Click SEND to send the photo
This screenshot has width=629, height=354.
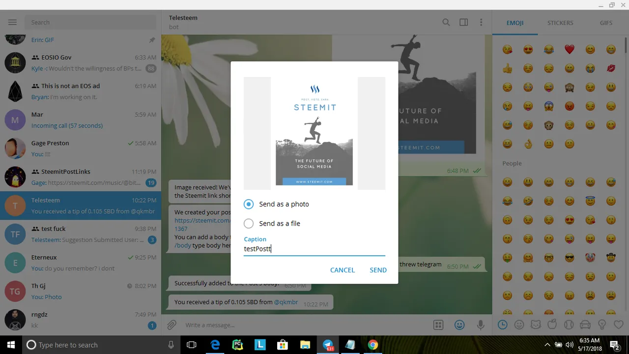click(378, 270)
